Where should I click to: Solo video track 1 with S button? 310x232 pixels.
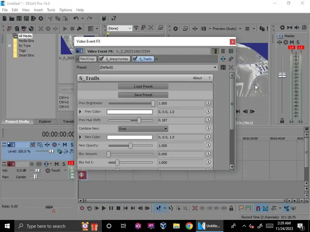click(72, 145)
